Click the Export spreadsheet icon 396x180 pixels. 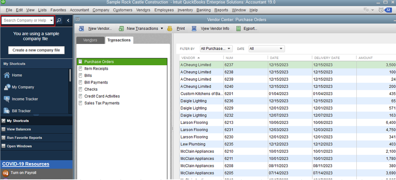coord(238,28)
